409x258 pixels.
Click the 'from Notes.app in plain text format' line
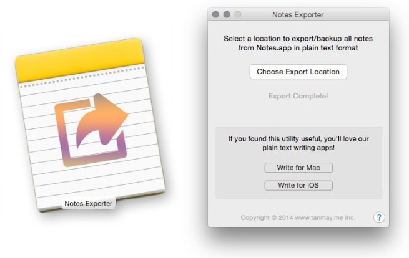click(298, 48)
